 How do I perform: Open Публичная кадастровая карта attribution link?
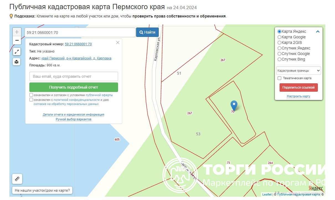click(299, 194)
